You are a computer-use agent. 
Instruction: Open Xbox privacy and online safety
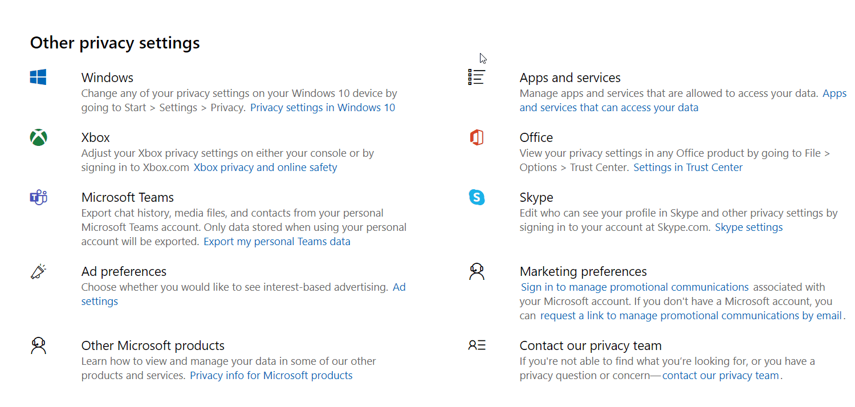266,167
